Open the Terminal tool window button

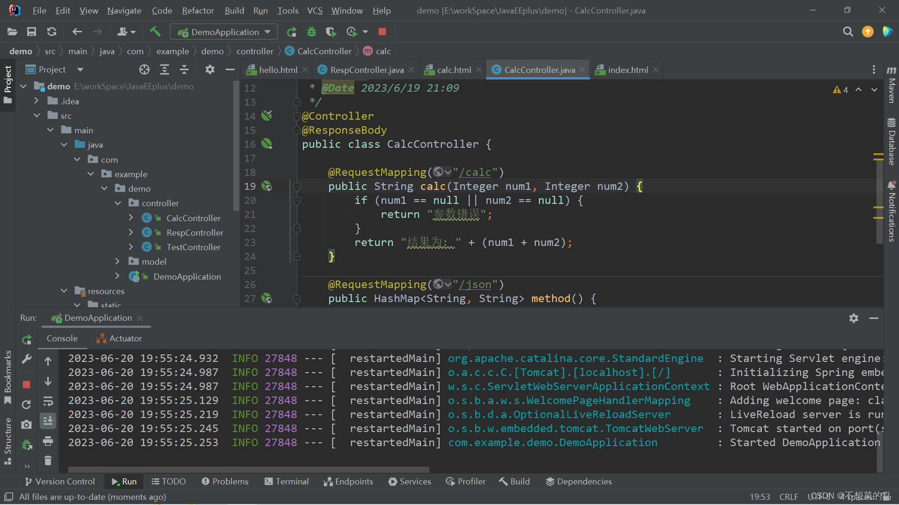pyautogui.click(x=287, y=481)
